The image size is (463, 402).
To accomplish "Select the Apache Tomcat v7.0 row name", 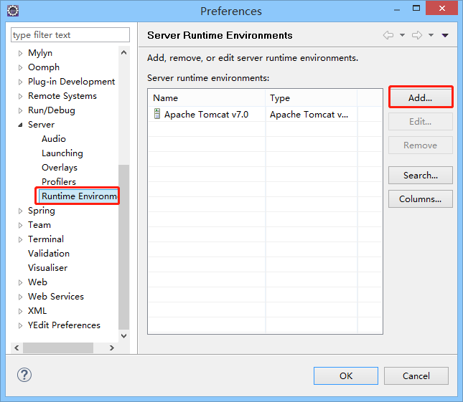I will 206,114.
